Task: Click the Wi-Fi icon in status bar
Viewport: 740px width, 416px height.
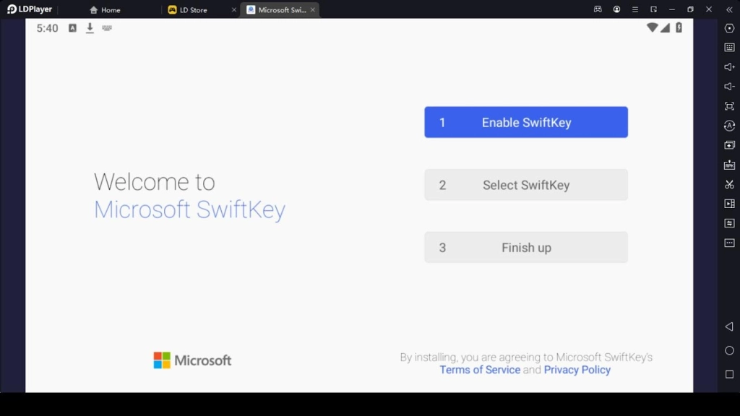Action: (652, 27)
